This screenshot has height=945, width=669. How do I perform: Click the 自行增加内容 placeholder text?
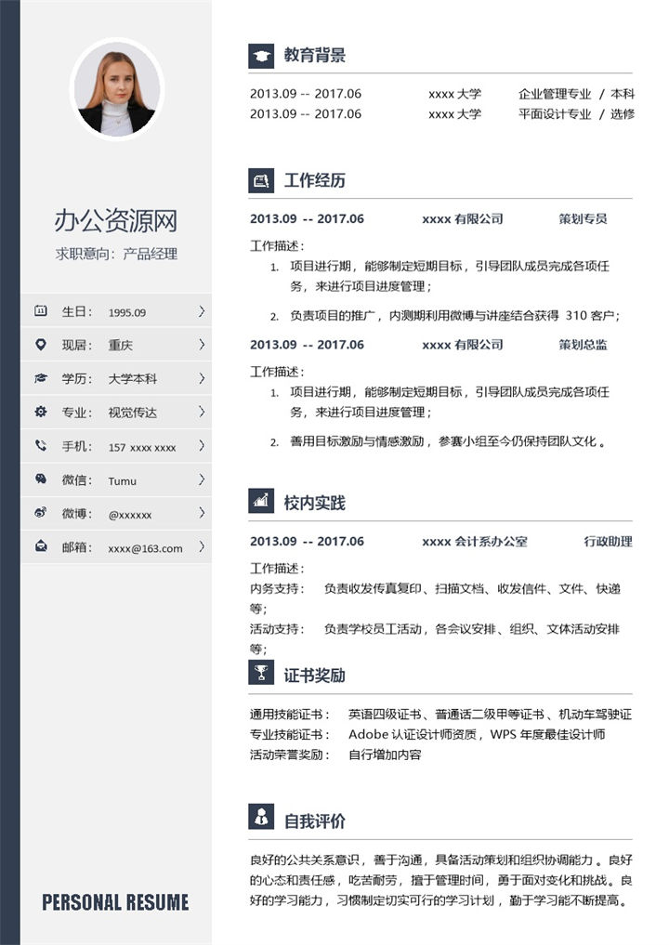385,755
